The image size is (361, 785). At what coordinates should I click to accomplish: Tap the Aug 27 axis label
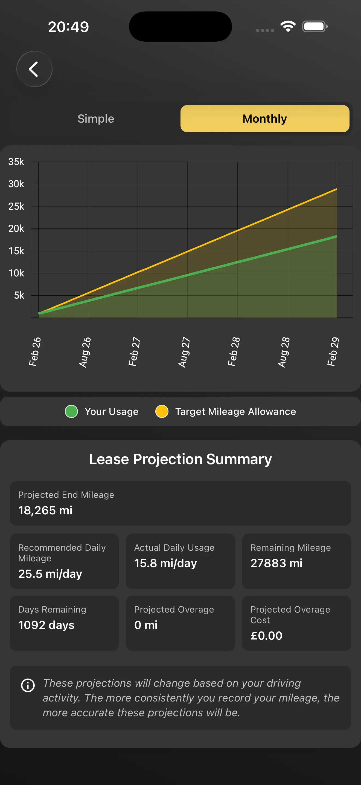(x=184, y=352)
